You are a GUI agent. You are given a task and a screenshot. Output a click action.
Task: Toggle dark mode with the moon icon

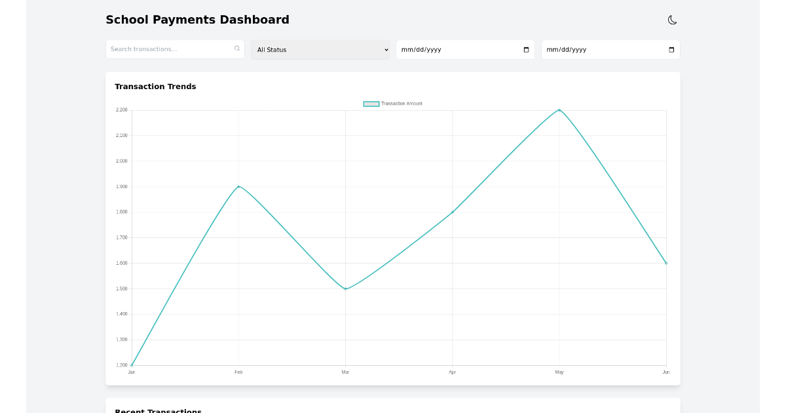[x=673, y=20]
